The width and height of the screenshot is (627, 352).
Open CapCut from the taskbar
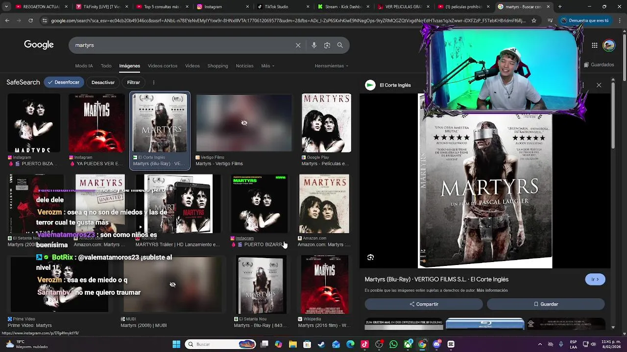(x=451, y=344)
